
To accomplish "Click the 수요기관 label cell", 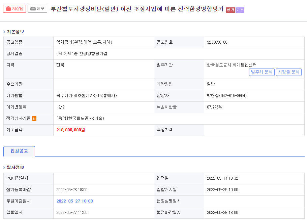I will (x=28, y=84).
